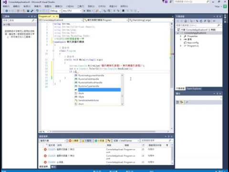Click the user account avatar icon
Viewport: 229px width, 172px height.
click(225, 6)
